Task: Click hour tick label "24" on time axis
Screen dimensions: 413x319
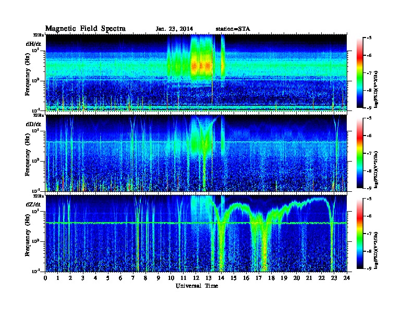Action: click(347, 278)
